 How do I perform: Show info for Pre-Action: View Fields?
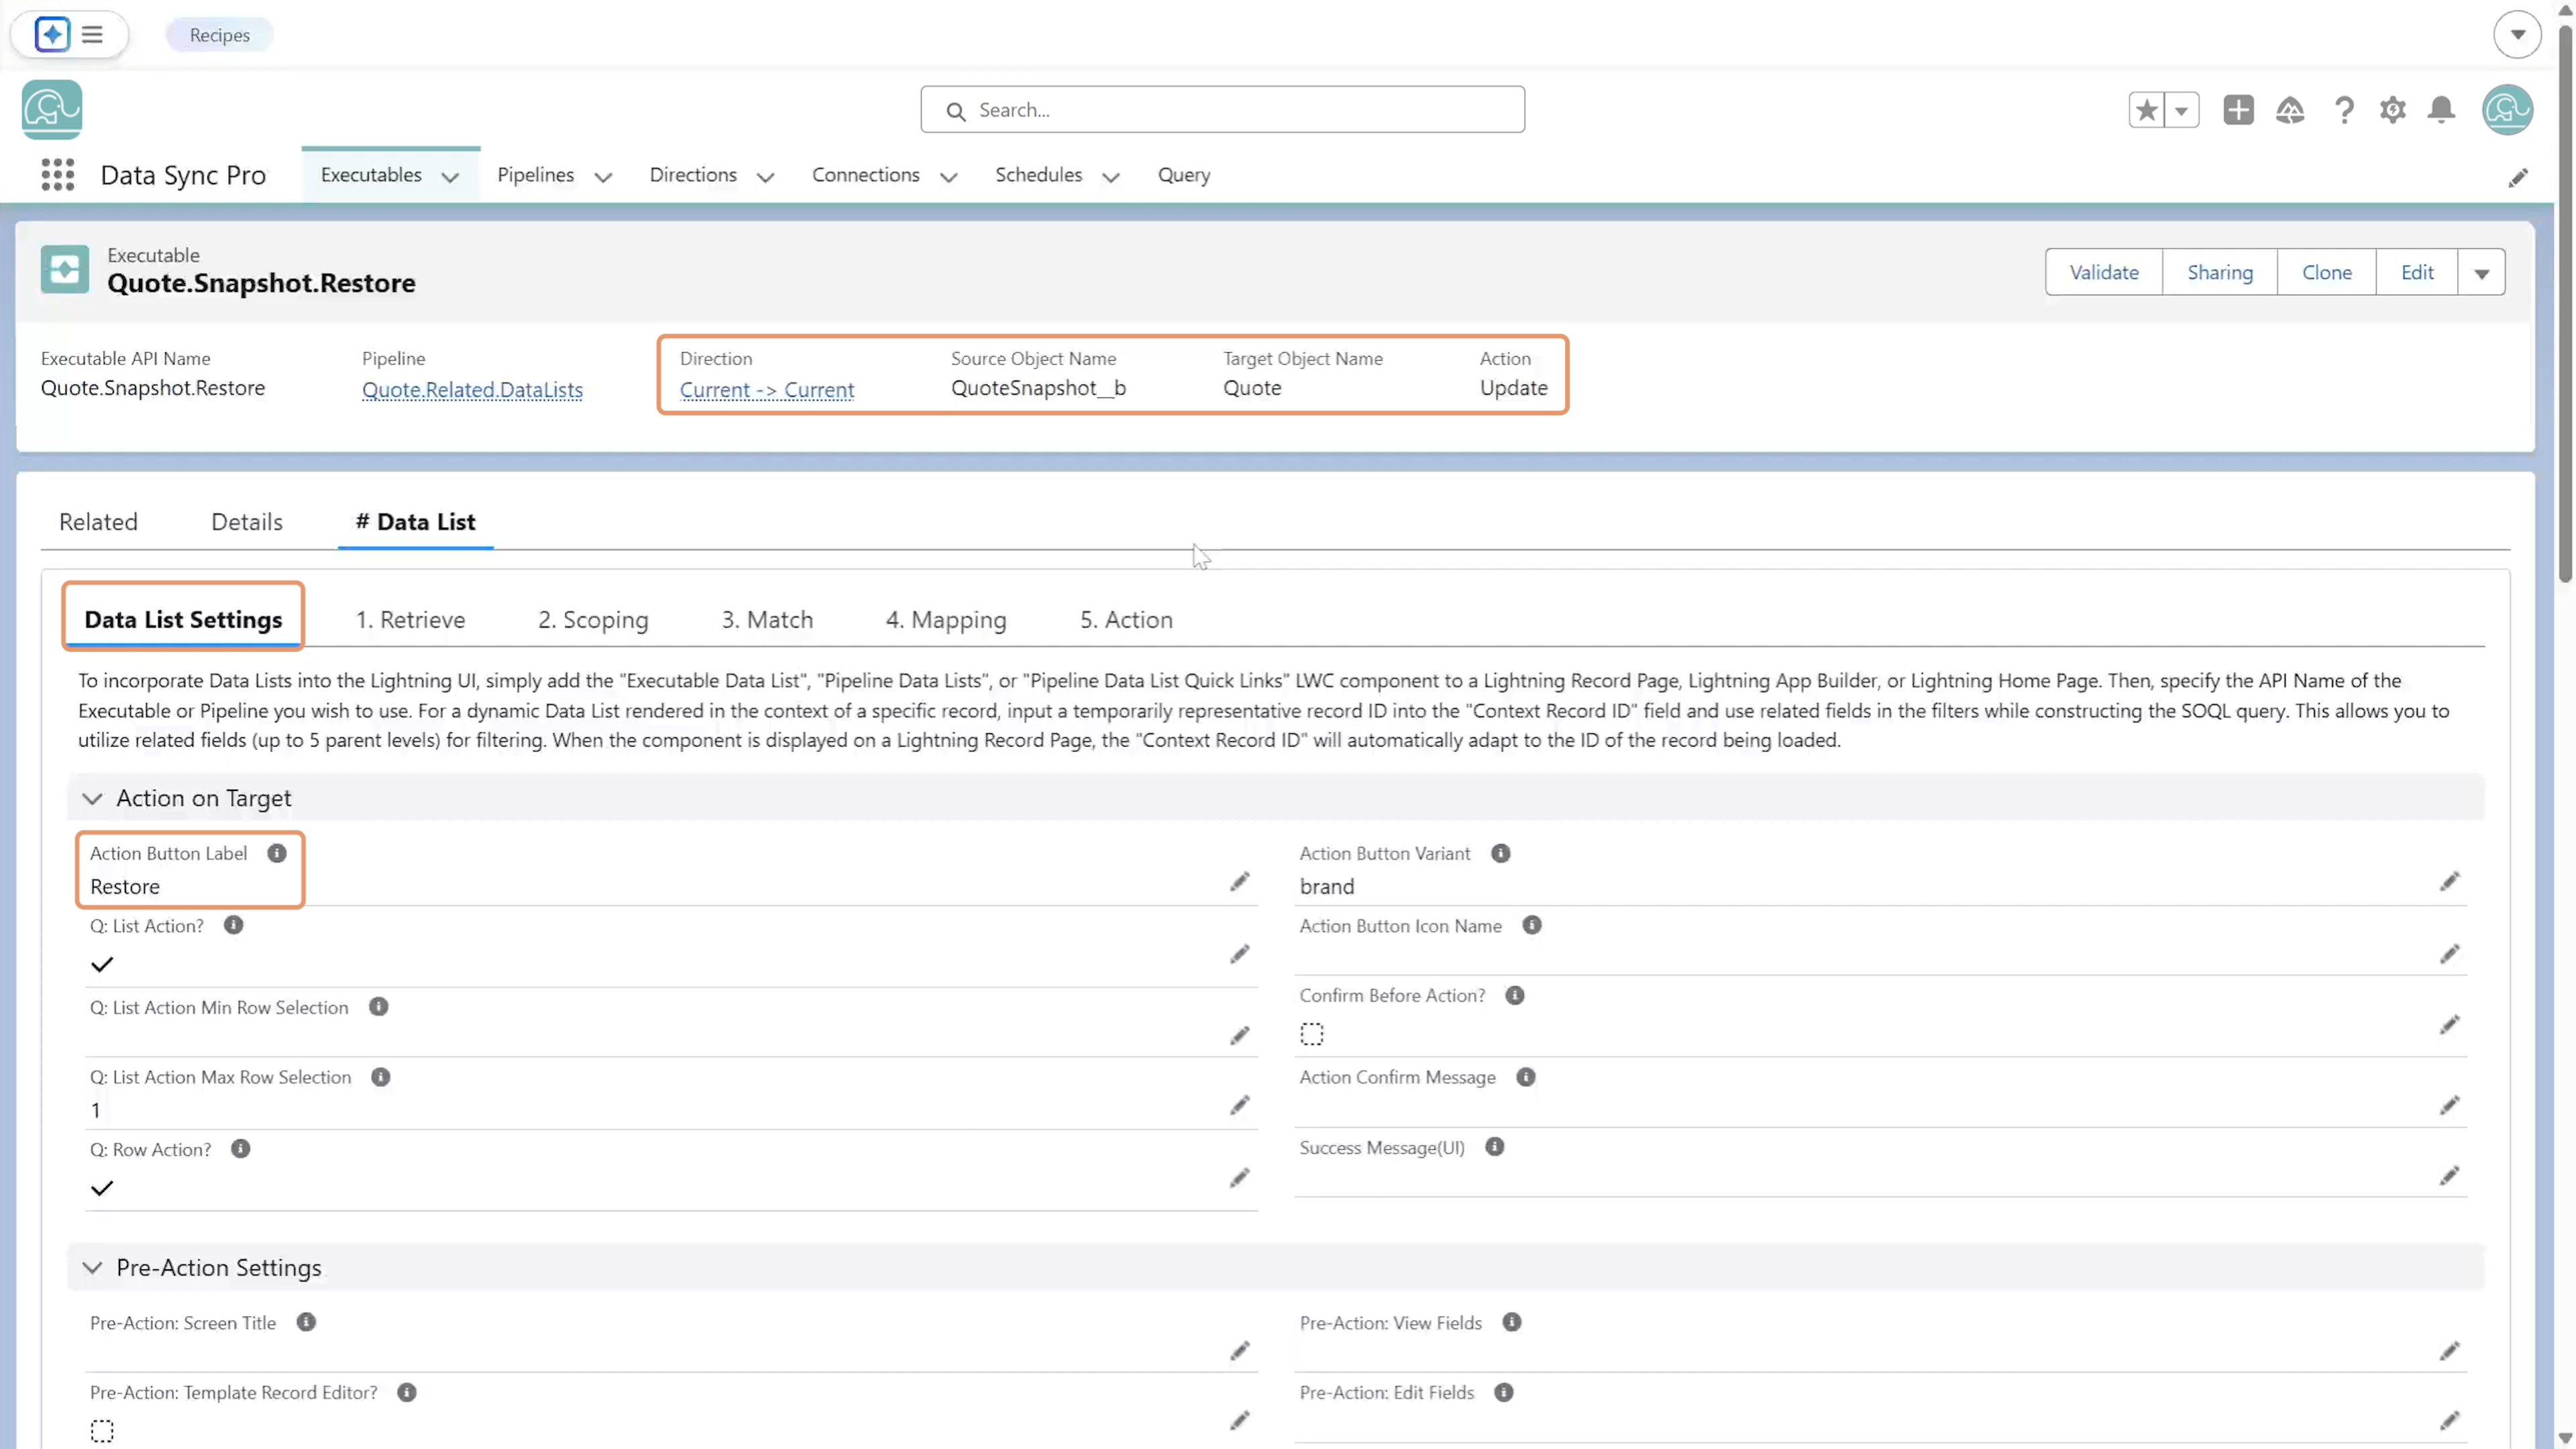(x=1511, y=1322)
